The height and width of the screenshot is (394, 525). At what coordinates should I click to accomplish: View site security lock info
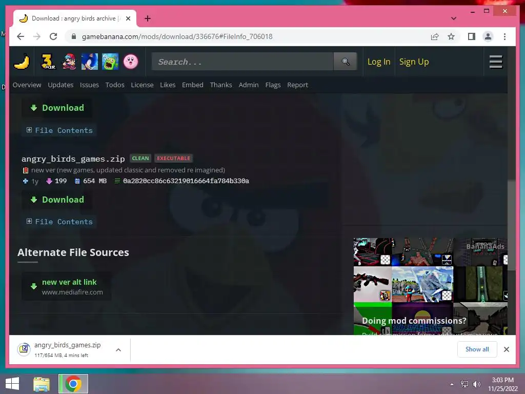pos(74,36)
